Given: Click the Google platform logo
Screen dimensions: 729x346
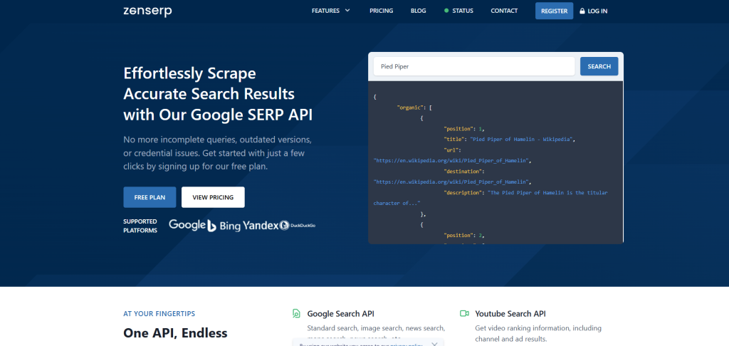Looking at the screenshot, I should [x=187, y=225].
